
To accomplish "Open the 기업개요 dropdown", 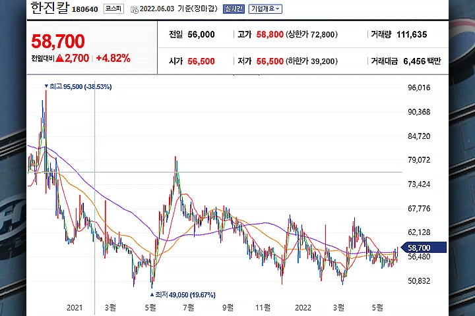I will 265,9.
